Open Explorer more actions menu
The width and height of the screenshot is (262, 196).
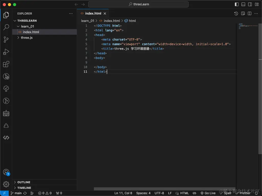coord(71,14)
